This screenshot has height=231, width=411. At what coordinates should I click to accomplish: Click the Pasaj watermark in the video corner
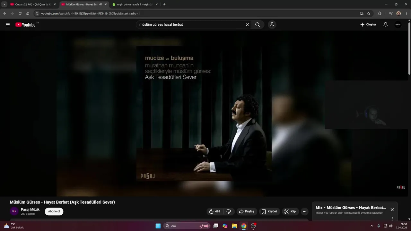tap(401, 187)
